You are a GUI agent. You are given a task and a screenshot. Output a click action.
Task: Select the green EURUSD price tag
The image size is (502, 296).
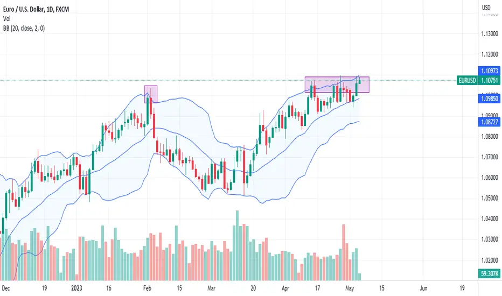(467, 80)
